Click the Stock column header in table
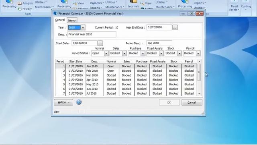The image size is (257, 145). point(174,62)
